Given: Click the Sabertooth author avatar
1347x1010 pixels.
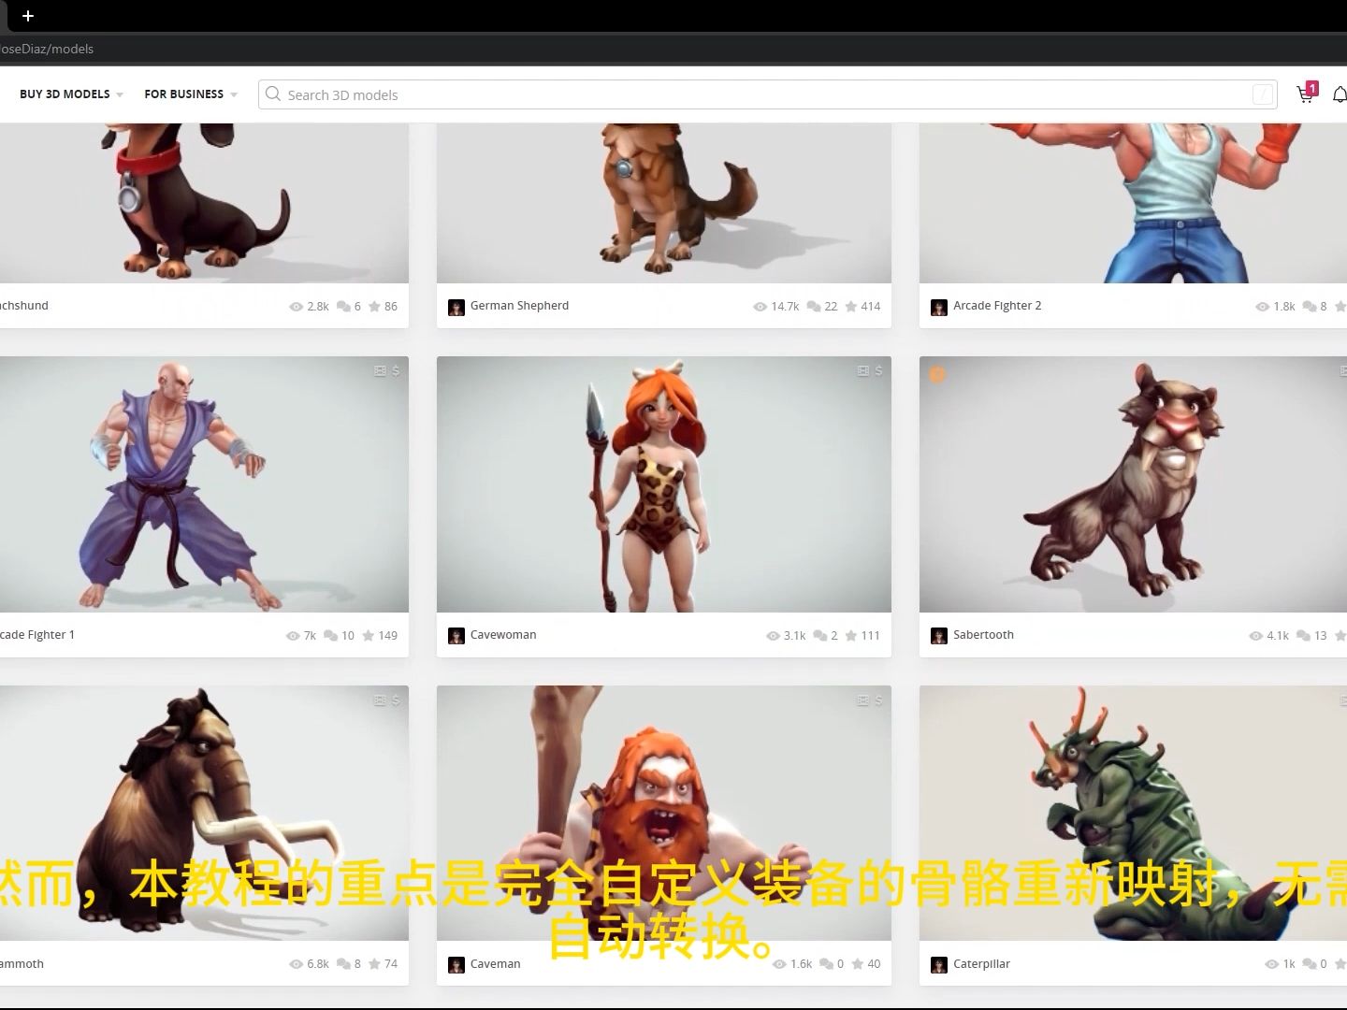Looking at the screenshot, I should pyautogui.click(x=939, y=636).
